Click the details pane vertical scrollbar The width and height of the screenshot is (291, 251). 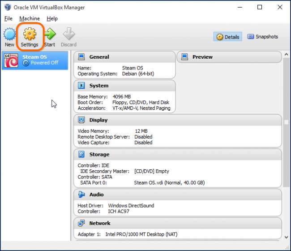(287, 122)
